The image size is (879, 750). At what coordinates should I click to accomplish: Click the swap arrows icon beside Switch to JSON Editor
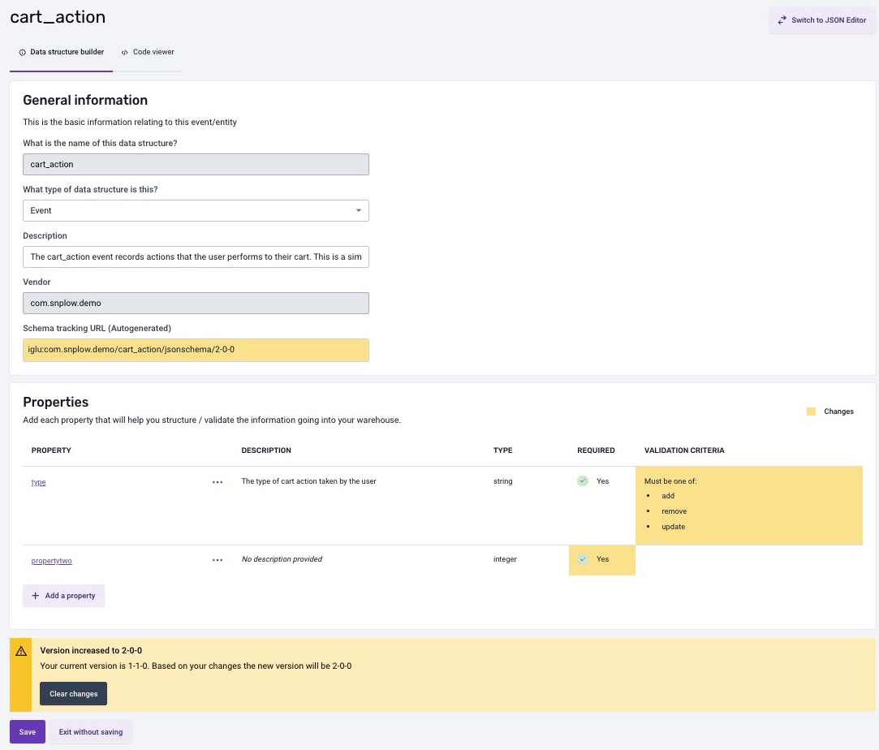782,20
